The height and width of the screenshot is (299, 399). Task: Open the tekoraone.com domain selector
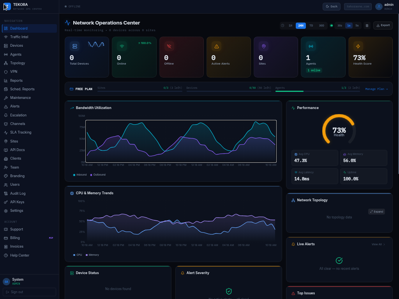[x=358, y=7]
